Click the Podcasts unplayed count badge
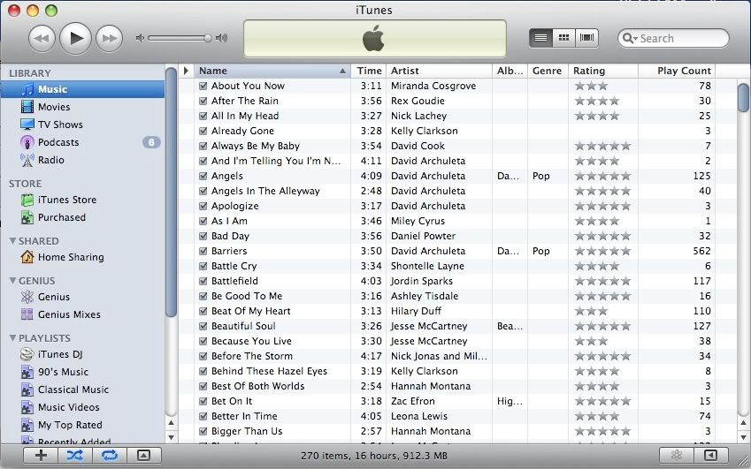 coord(151,142)
